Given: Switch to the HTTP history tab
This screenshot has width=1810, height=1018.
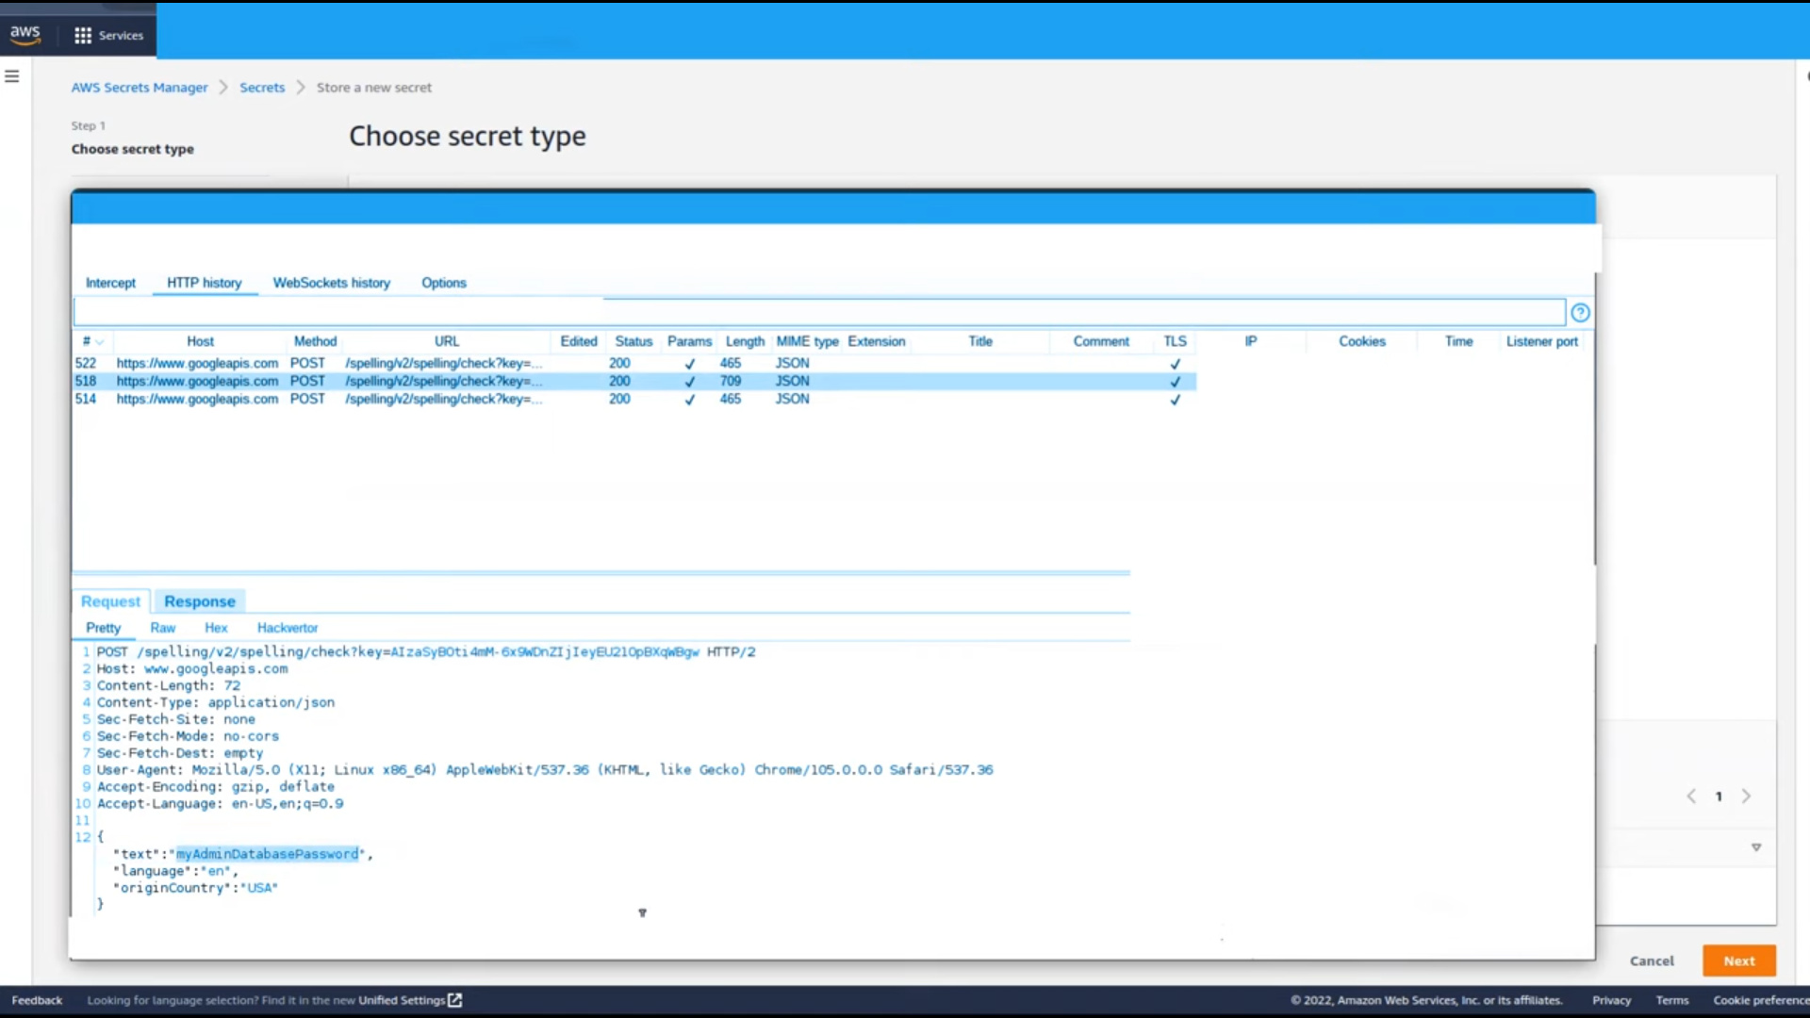Looking at the screenshot, I should (205, 283).
